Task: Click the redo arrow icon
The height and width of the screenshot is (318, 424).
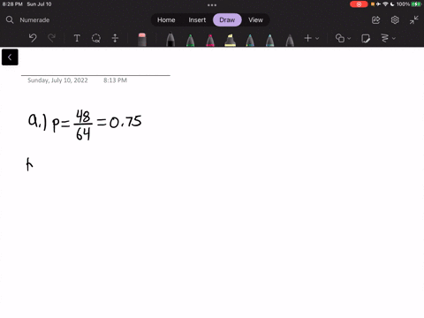Action: (51, 38)
